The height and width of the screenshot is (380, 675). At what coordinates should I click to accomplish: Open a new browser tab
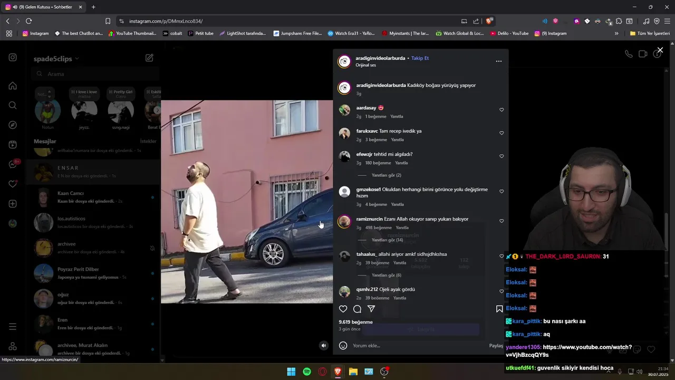93,7
